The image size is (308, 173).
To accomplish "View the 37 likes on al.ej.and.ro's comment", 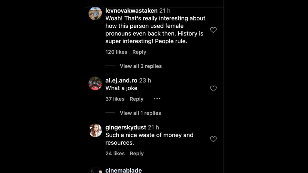I will tap(114, 99).
